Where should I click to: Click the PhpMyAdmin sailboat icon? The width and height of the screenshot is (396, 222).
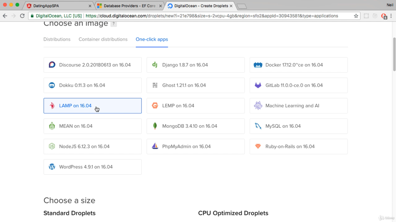(155, 146)
